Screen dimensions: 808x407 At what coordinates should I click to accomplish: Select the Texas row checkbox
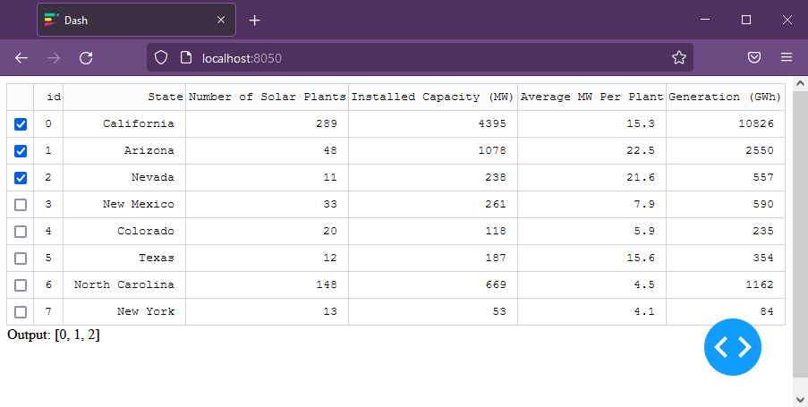point(21,259)
